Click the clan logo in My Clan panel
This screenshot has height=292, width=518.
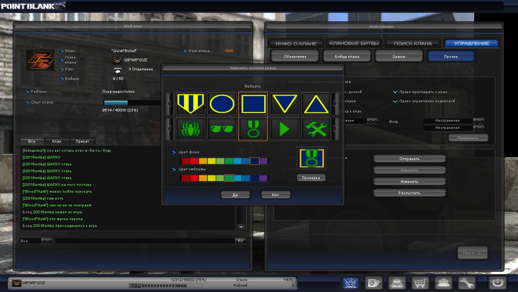coord(40,60)
